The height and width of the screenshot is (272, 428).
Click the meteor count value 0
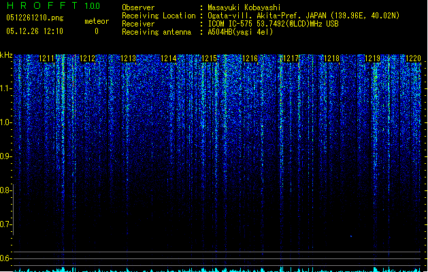[x=97, y=31]
